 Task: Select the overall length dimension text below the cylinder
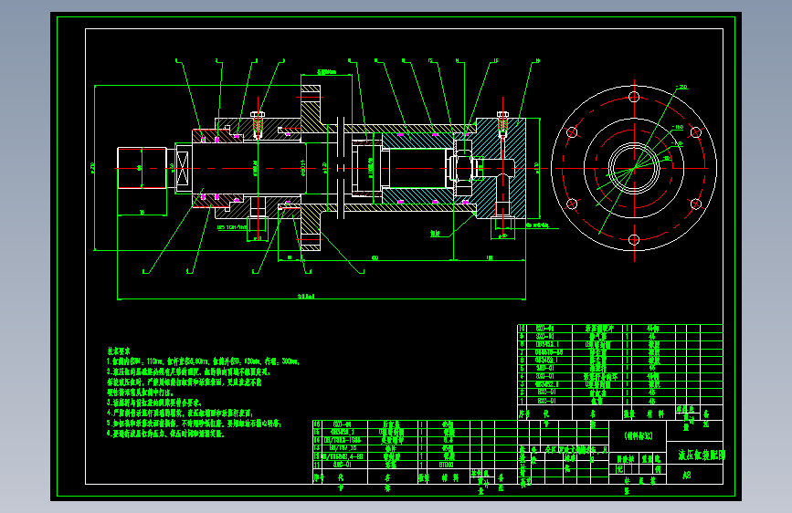click(x=306, y=296)
